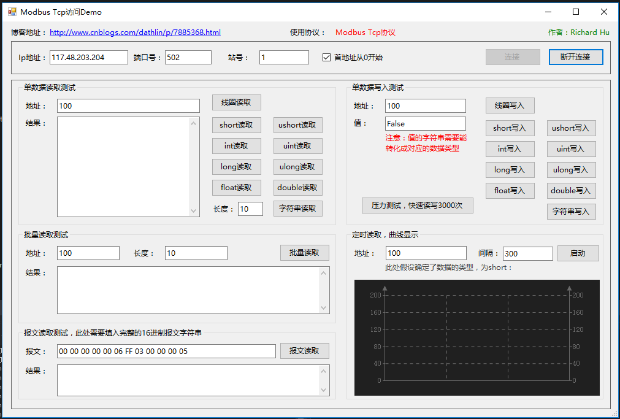Click down arrow of single-read result scrollbar
The height and width of the screenshot is (419, 620).
[x=194, y=210]
